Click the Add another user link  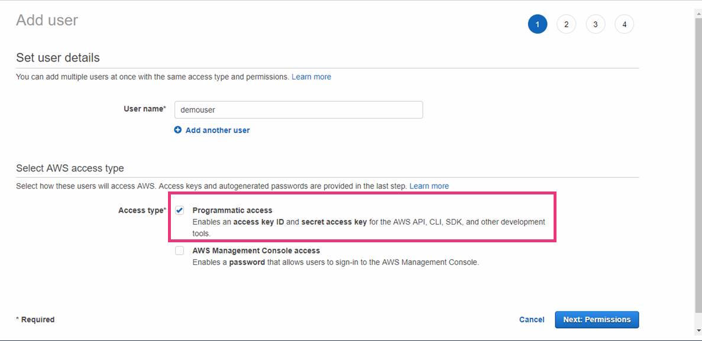pos(218,130)
